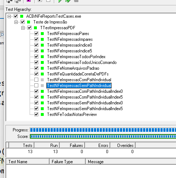Click the gray Stop toolbar icon
Screen dimensions: 176x178
pos(76,1)
